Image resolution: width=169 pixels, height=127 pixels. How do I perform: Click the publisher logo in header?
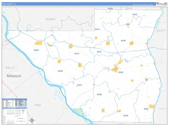(160, 4)
